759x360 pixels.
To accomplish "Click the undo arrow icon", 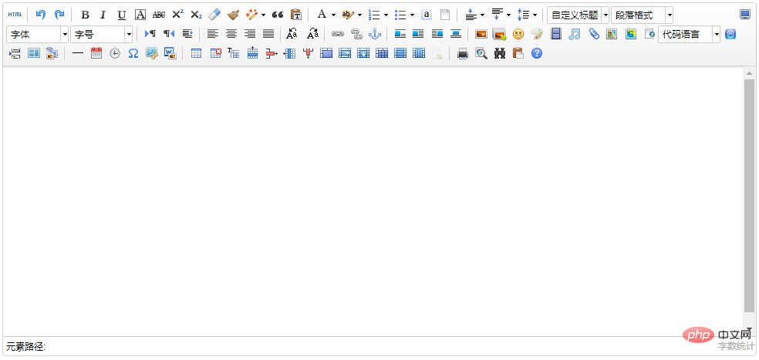I will 41,15.
